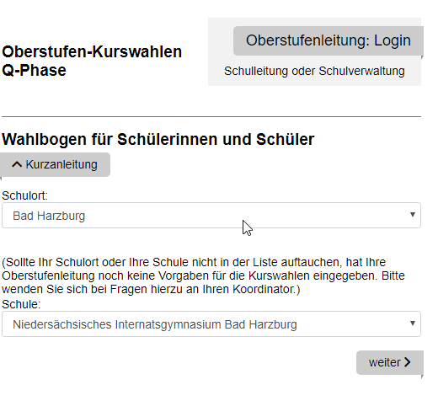The width and height of the screenshot is (438, 401).
Task: Click the hint paragraph about missing Schulort
Action: (x=203, y=275)
